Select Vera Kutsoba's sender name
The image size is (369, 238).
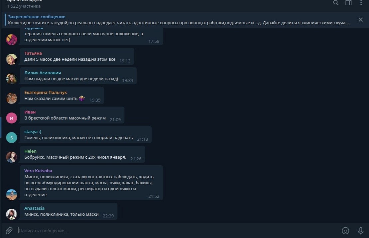pos(38,171)
